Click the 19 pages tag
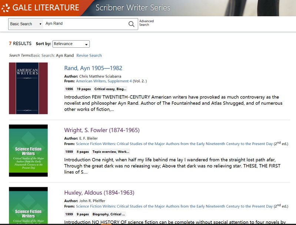This screenshot has width=296, height=225. [x=84, y=89]
